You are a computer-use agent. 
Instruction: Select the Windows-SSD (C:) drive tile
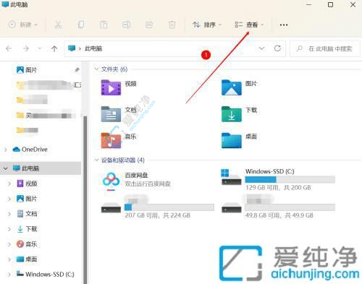(278, 180)
